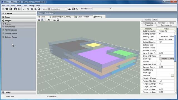Open the Help menu
The height and width of the screenshot is (100, 178).
[38, 6]
